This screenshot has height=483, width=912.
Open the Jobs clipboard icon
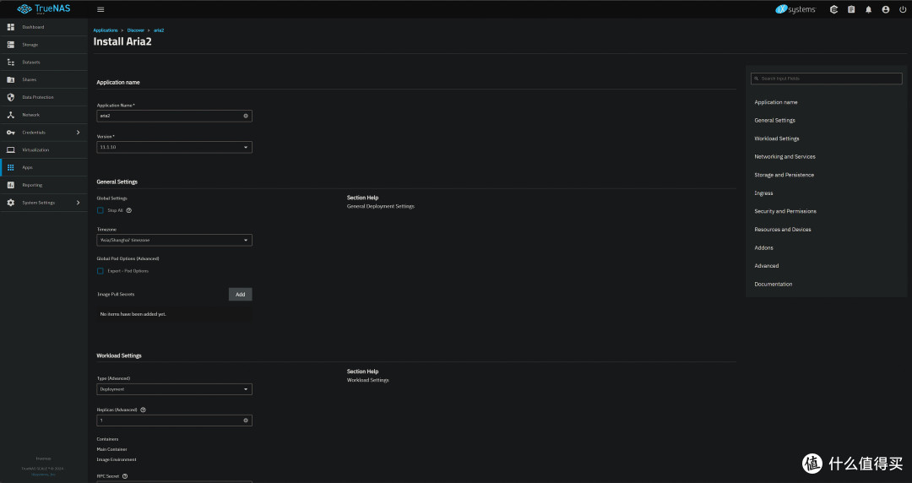(851, 9)
